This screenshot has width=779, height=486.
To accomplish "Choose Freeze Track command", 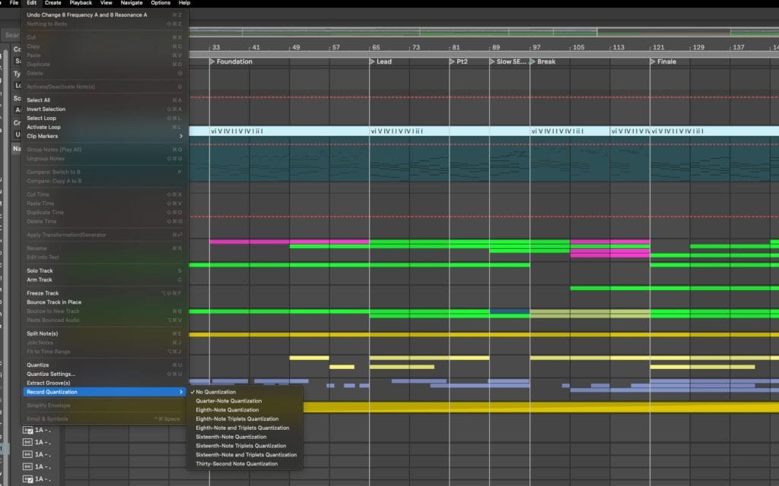I will click(43, 293).
